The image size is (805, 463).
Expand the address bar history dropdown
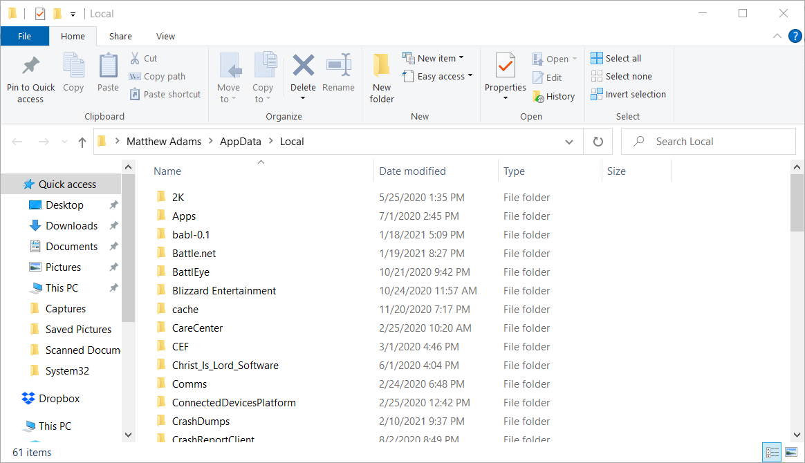[x=569, y=142]
